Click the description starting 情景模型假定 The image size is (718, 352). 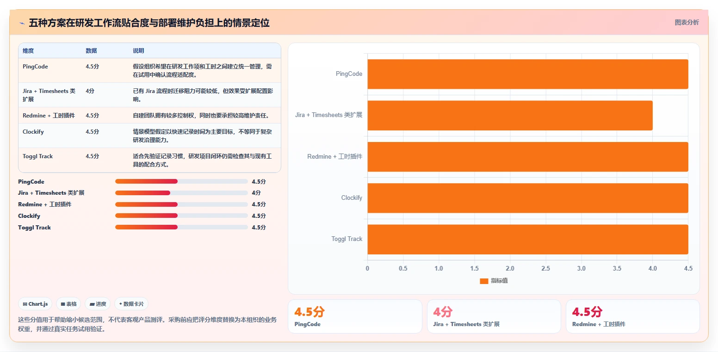pos(203,136)
